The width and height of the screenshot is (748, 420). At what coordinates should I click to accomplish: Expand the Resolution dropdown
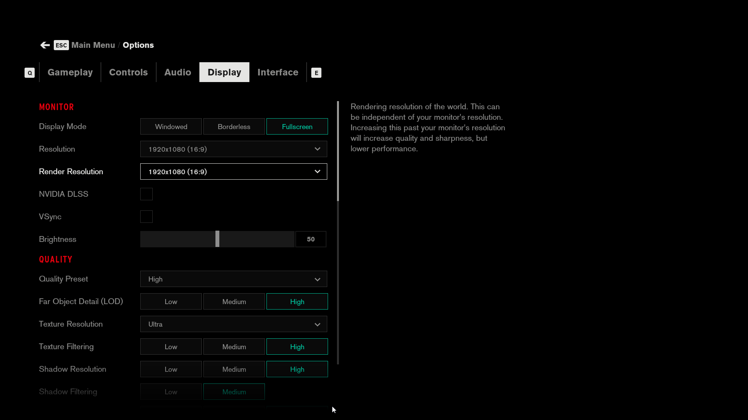click(233, 149)
